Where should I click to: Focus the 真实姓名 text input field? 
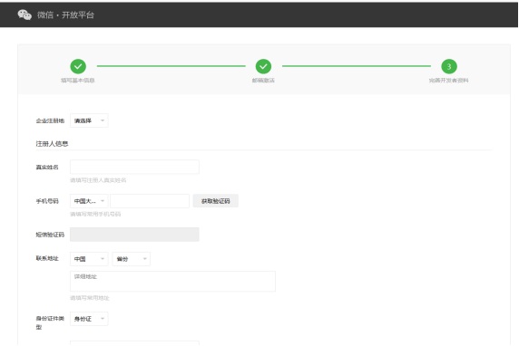pyautogui.click(x=134, y=167)
